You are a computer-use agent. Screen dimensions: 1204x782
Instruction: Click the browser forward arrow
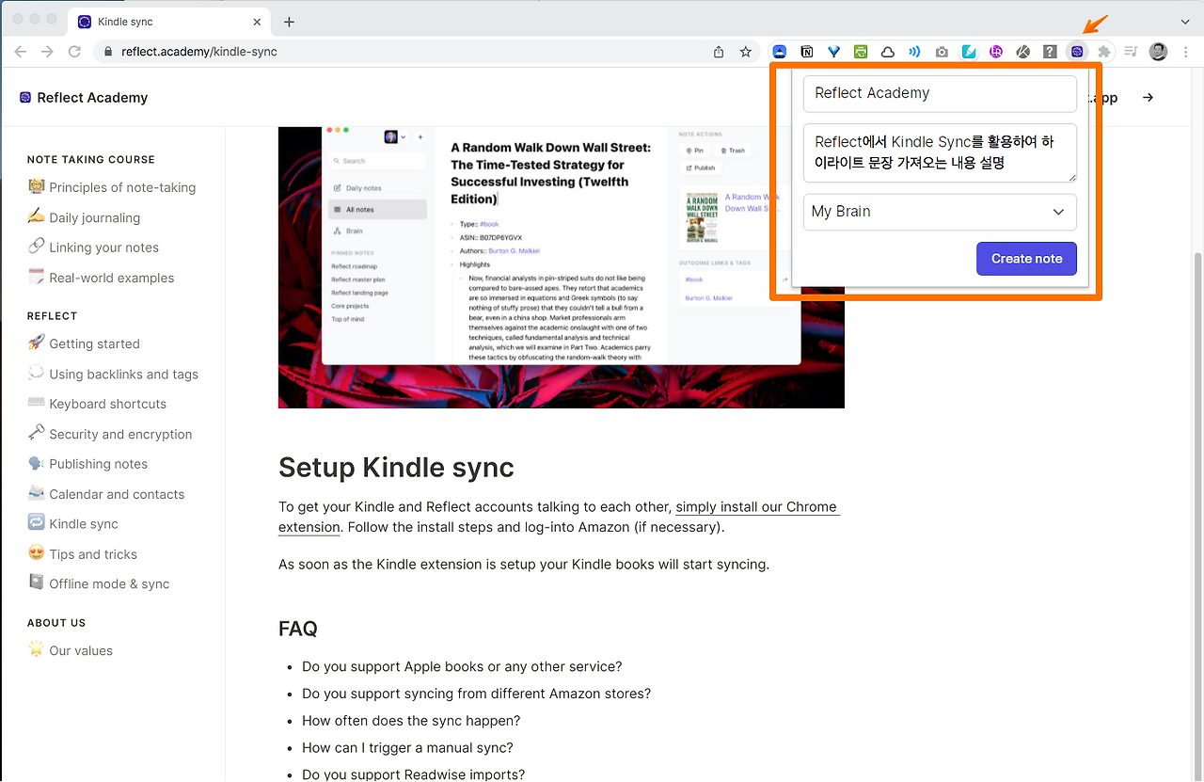[x=47, y=52]
